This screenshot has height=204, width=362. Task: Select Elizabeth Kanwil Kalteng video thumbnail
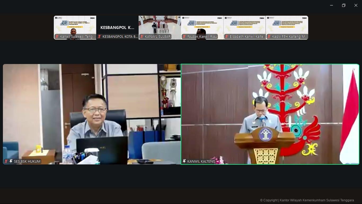(x=245, y=28)
